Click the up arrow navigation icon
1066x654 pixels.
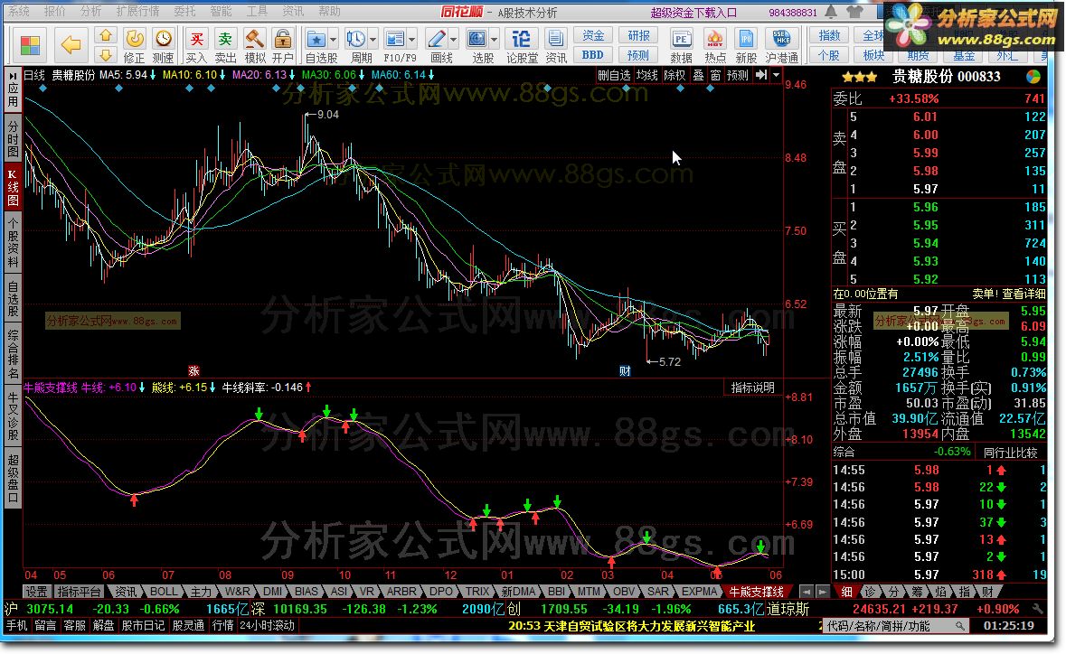(x=106, y=36)
